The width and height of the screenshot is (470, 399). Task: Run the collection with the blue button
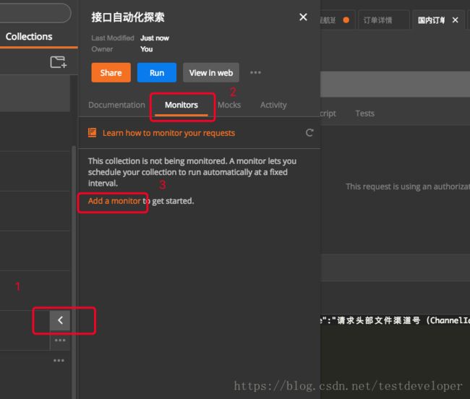(x=157, y=72)
